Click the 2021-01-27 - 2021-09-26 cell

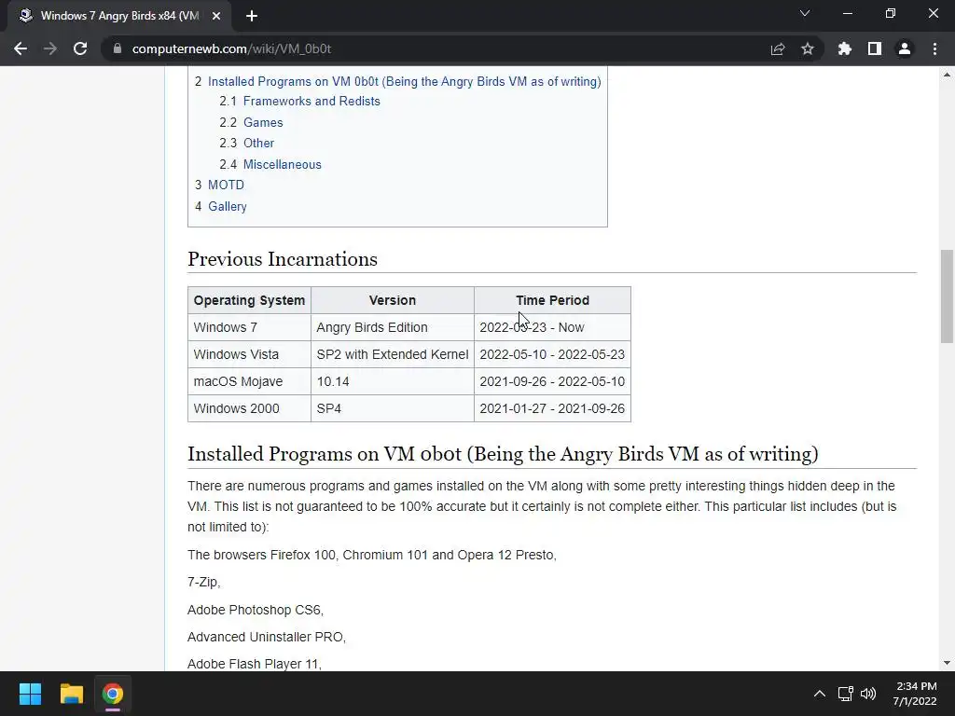pyautogui.click(x=552, y=408)
